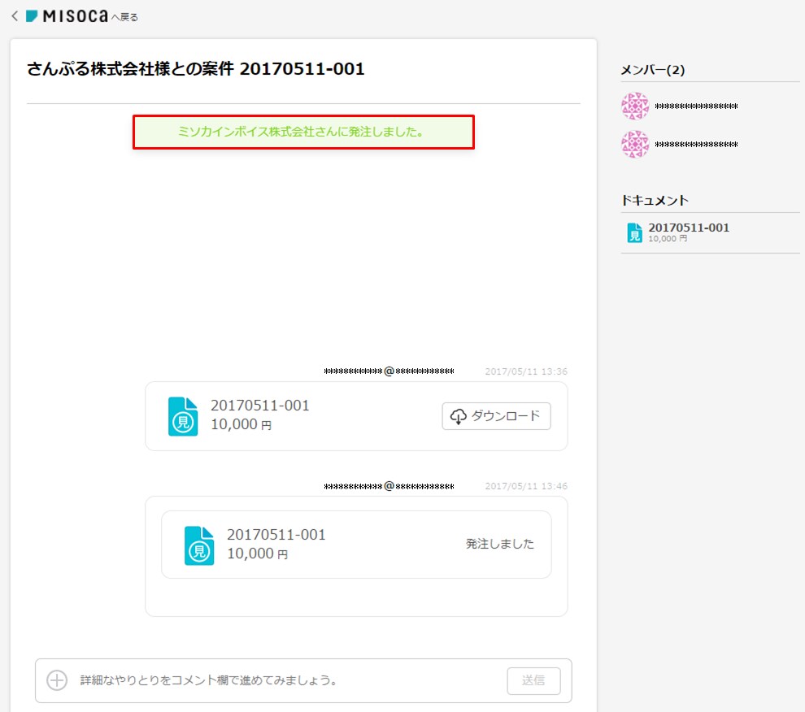This screenshot has width=805, height=712.
Task: Click the second masked member name
Action: point(696,144)
